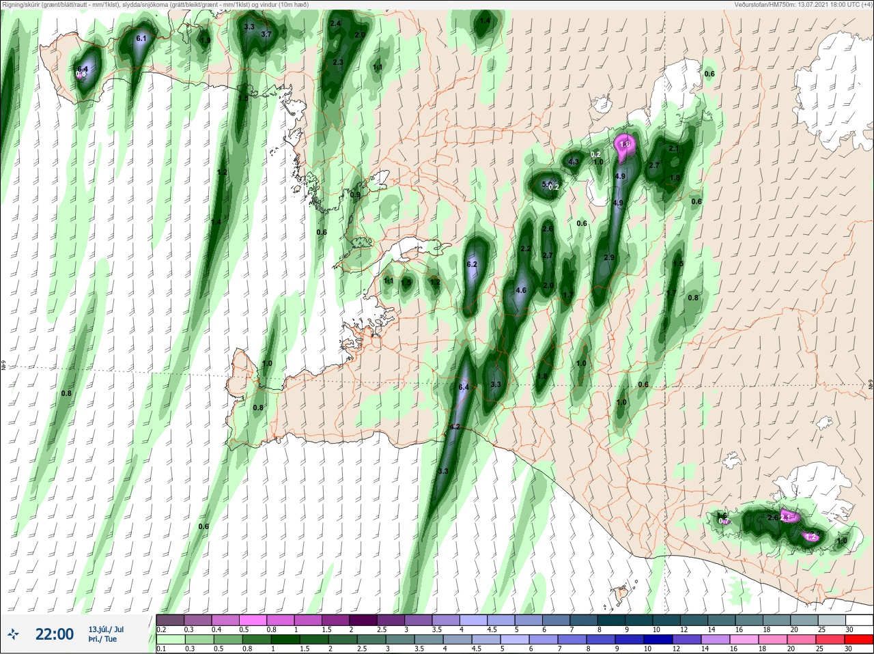The image size is (874, 654).
Task: Click the 2.4 precipitation value on the map
Action: (x=335, y=24)
